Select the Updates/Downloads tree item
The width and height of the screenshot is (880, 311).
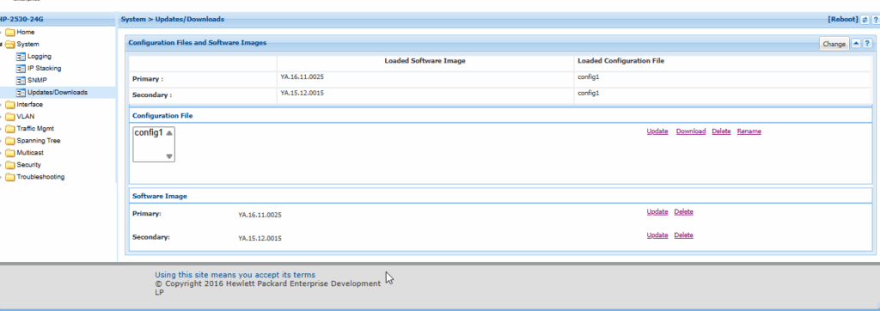58,93
